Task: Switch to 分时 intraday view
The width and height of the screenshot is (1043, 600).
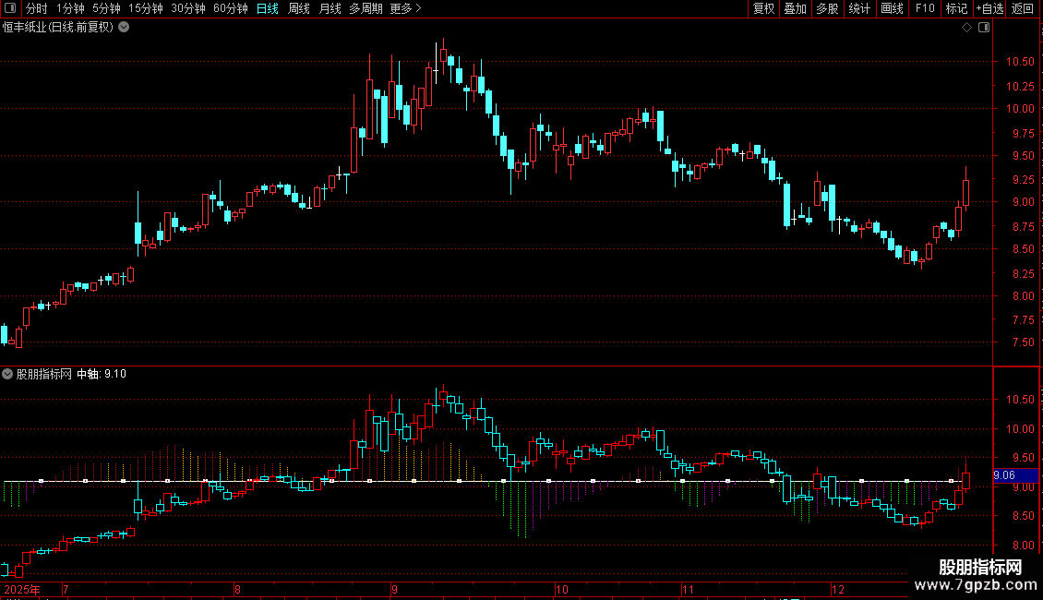Action: point(37,8)
